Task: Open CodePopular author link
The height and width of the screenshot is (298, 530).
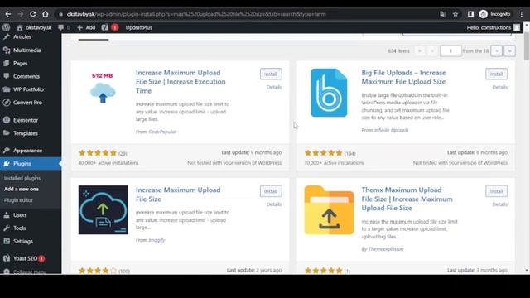Action: click(x=162, y=132)
